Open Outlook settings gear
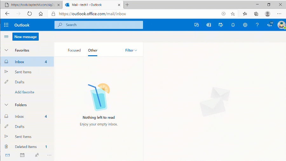 245,25
